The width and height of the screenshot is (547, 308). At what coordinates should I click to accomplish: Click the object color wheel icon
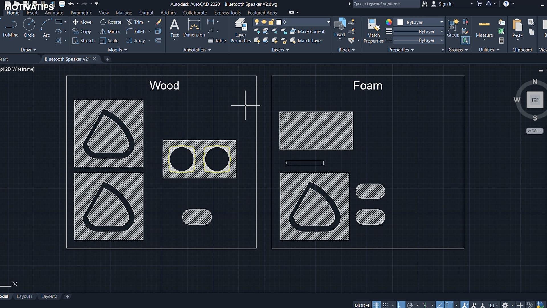pos(389,22)
